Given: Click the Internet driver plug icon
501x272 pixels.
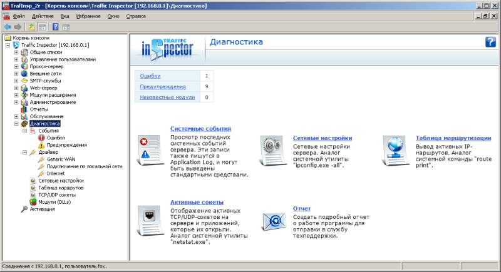Looking at the screenshot, I should (x=41, y=173).
